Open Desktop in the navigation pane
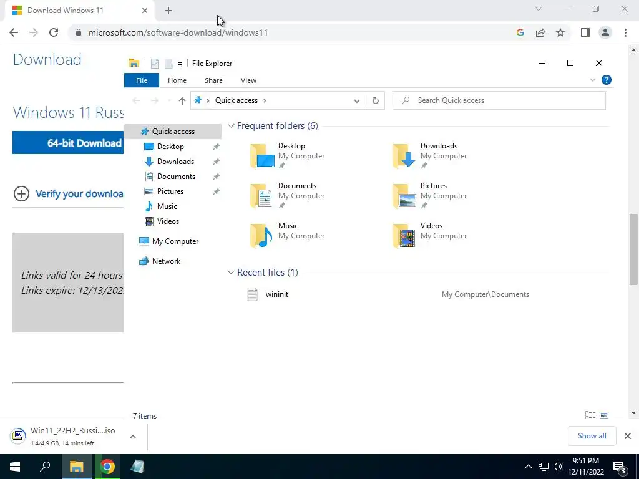 point(170,146)
